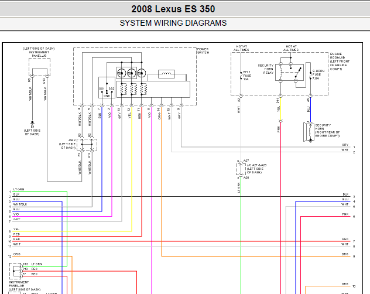370x294 pixels.
Task: Click the 'J/C A27 & A28' label
Action: coord(257,165)
